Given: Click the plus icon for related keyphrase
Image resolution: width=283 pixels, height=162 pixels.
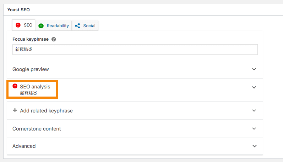Looking at the screenshot, I should 15,110.
